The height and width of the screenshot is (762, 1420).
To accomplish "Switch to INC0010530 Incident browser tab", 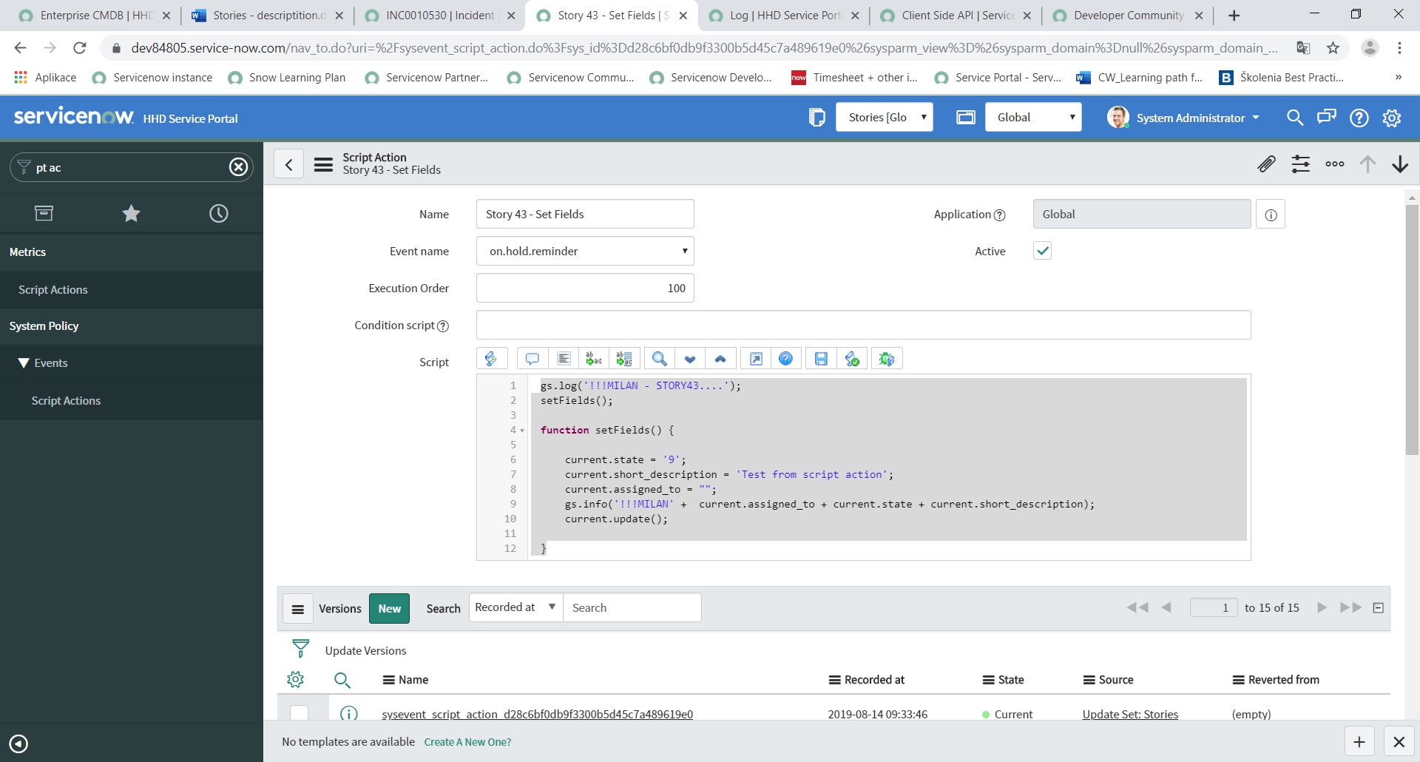I will (439, 15).
